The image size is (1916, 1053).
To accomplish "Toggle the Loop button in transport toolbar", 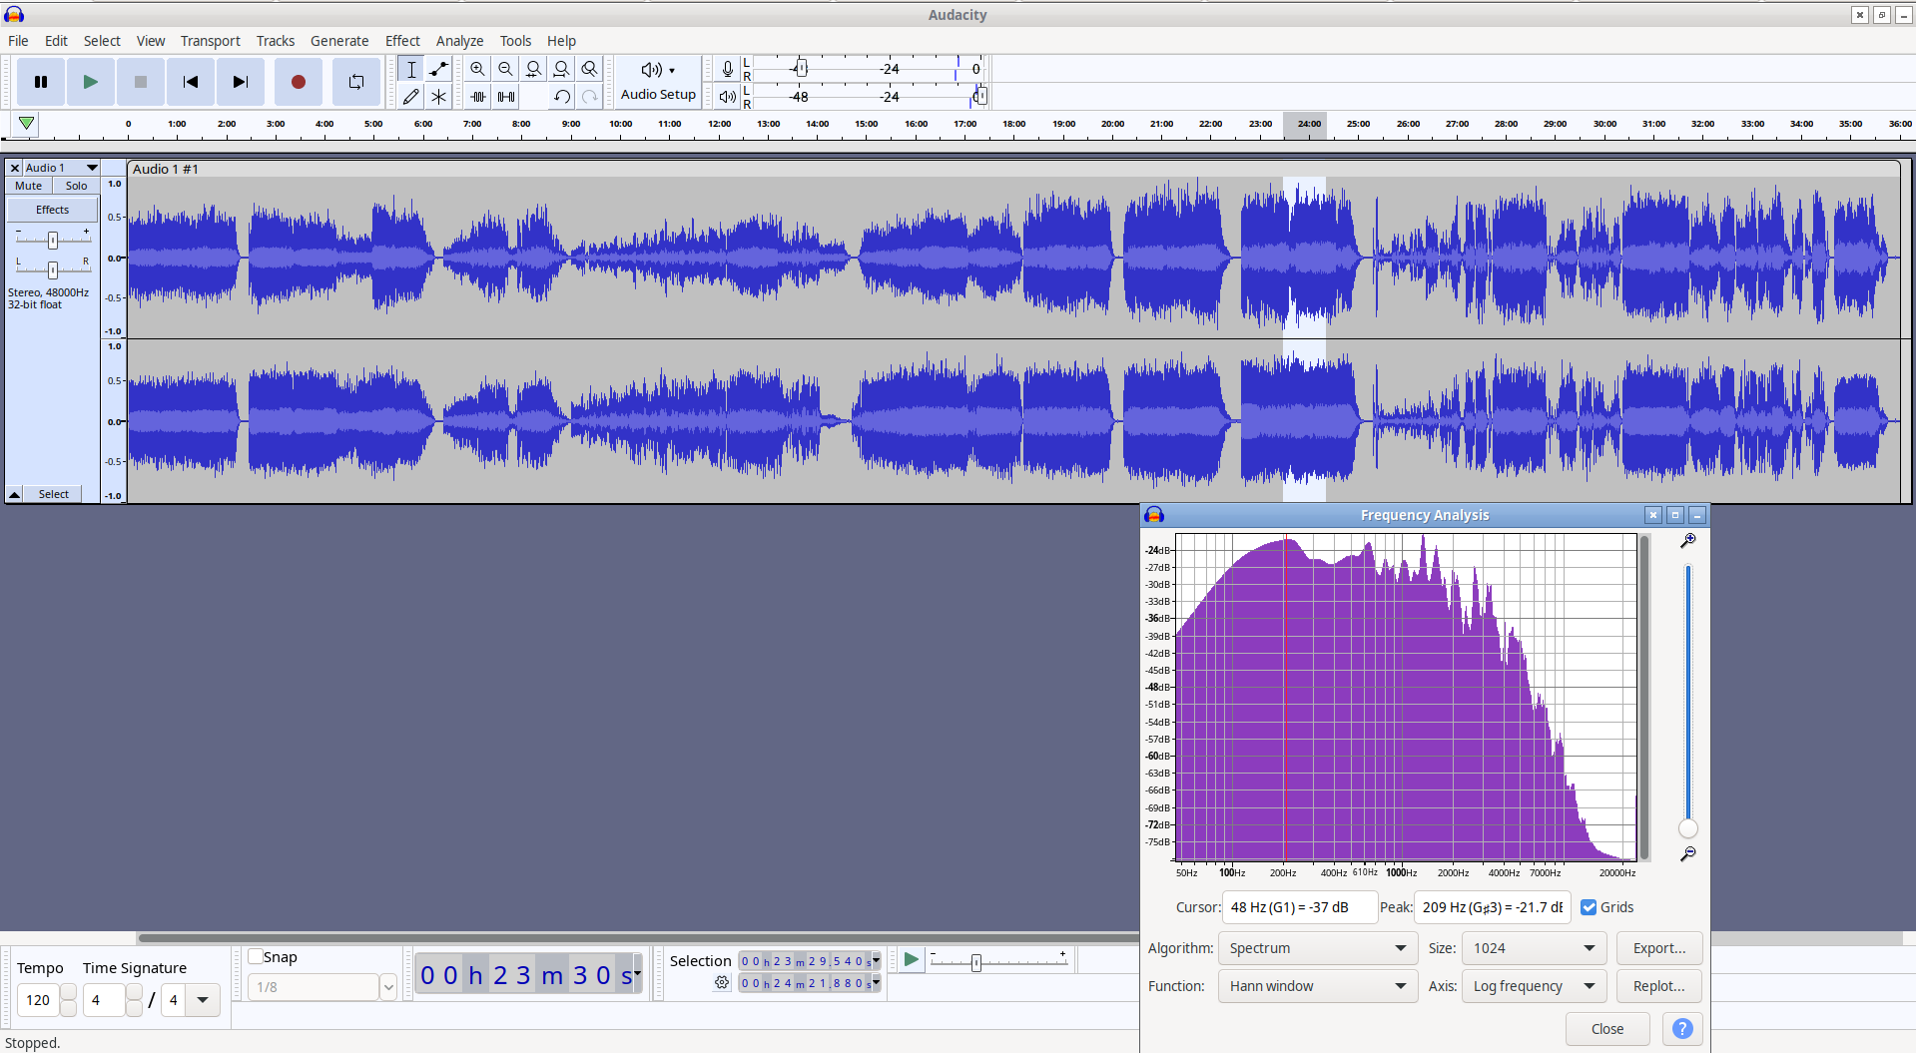I will click(356, 82).
